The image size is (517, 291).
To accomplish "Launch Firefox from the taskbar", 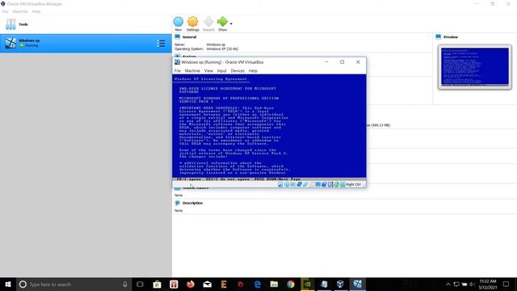I will pos(191,284).
